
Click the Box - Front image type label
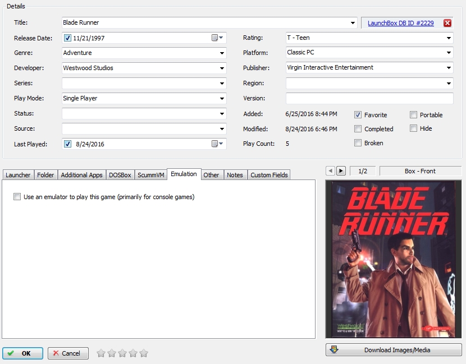pos(420,171)
